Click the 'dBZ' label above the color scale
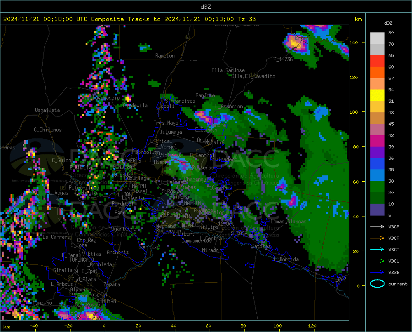The height and width of the screenshot is (332, 412). point(388,23)
